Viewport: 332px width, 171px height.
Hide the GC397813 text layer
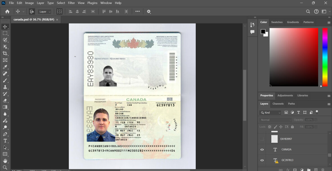click(262, 160)
